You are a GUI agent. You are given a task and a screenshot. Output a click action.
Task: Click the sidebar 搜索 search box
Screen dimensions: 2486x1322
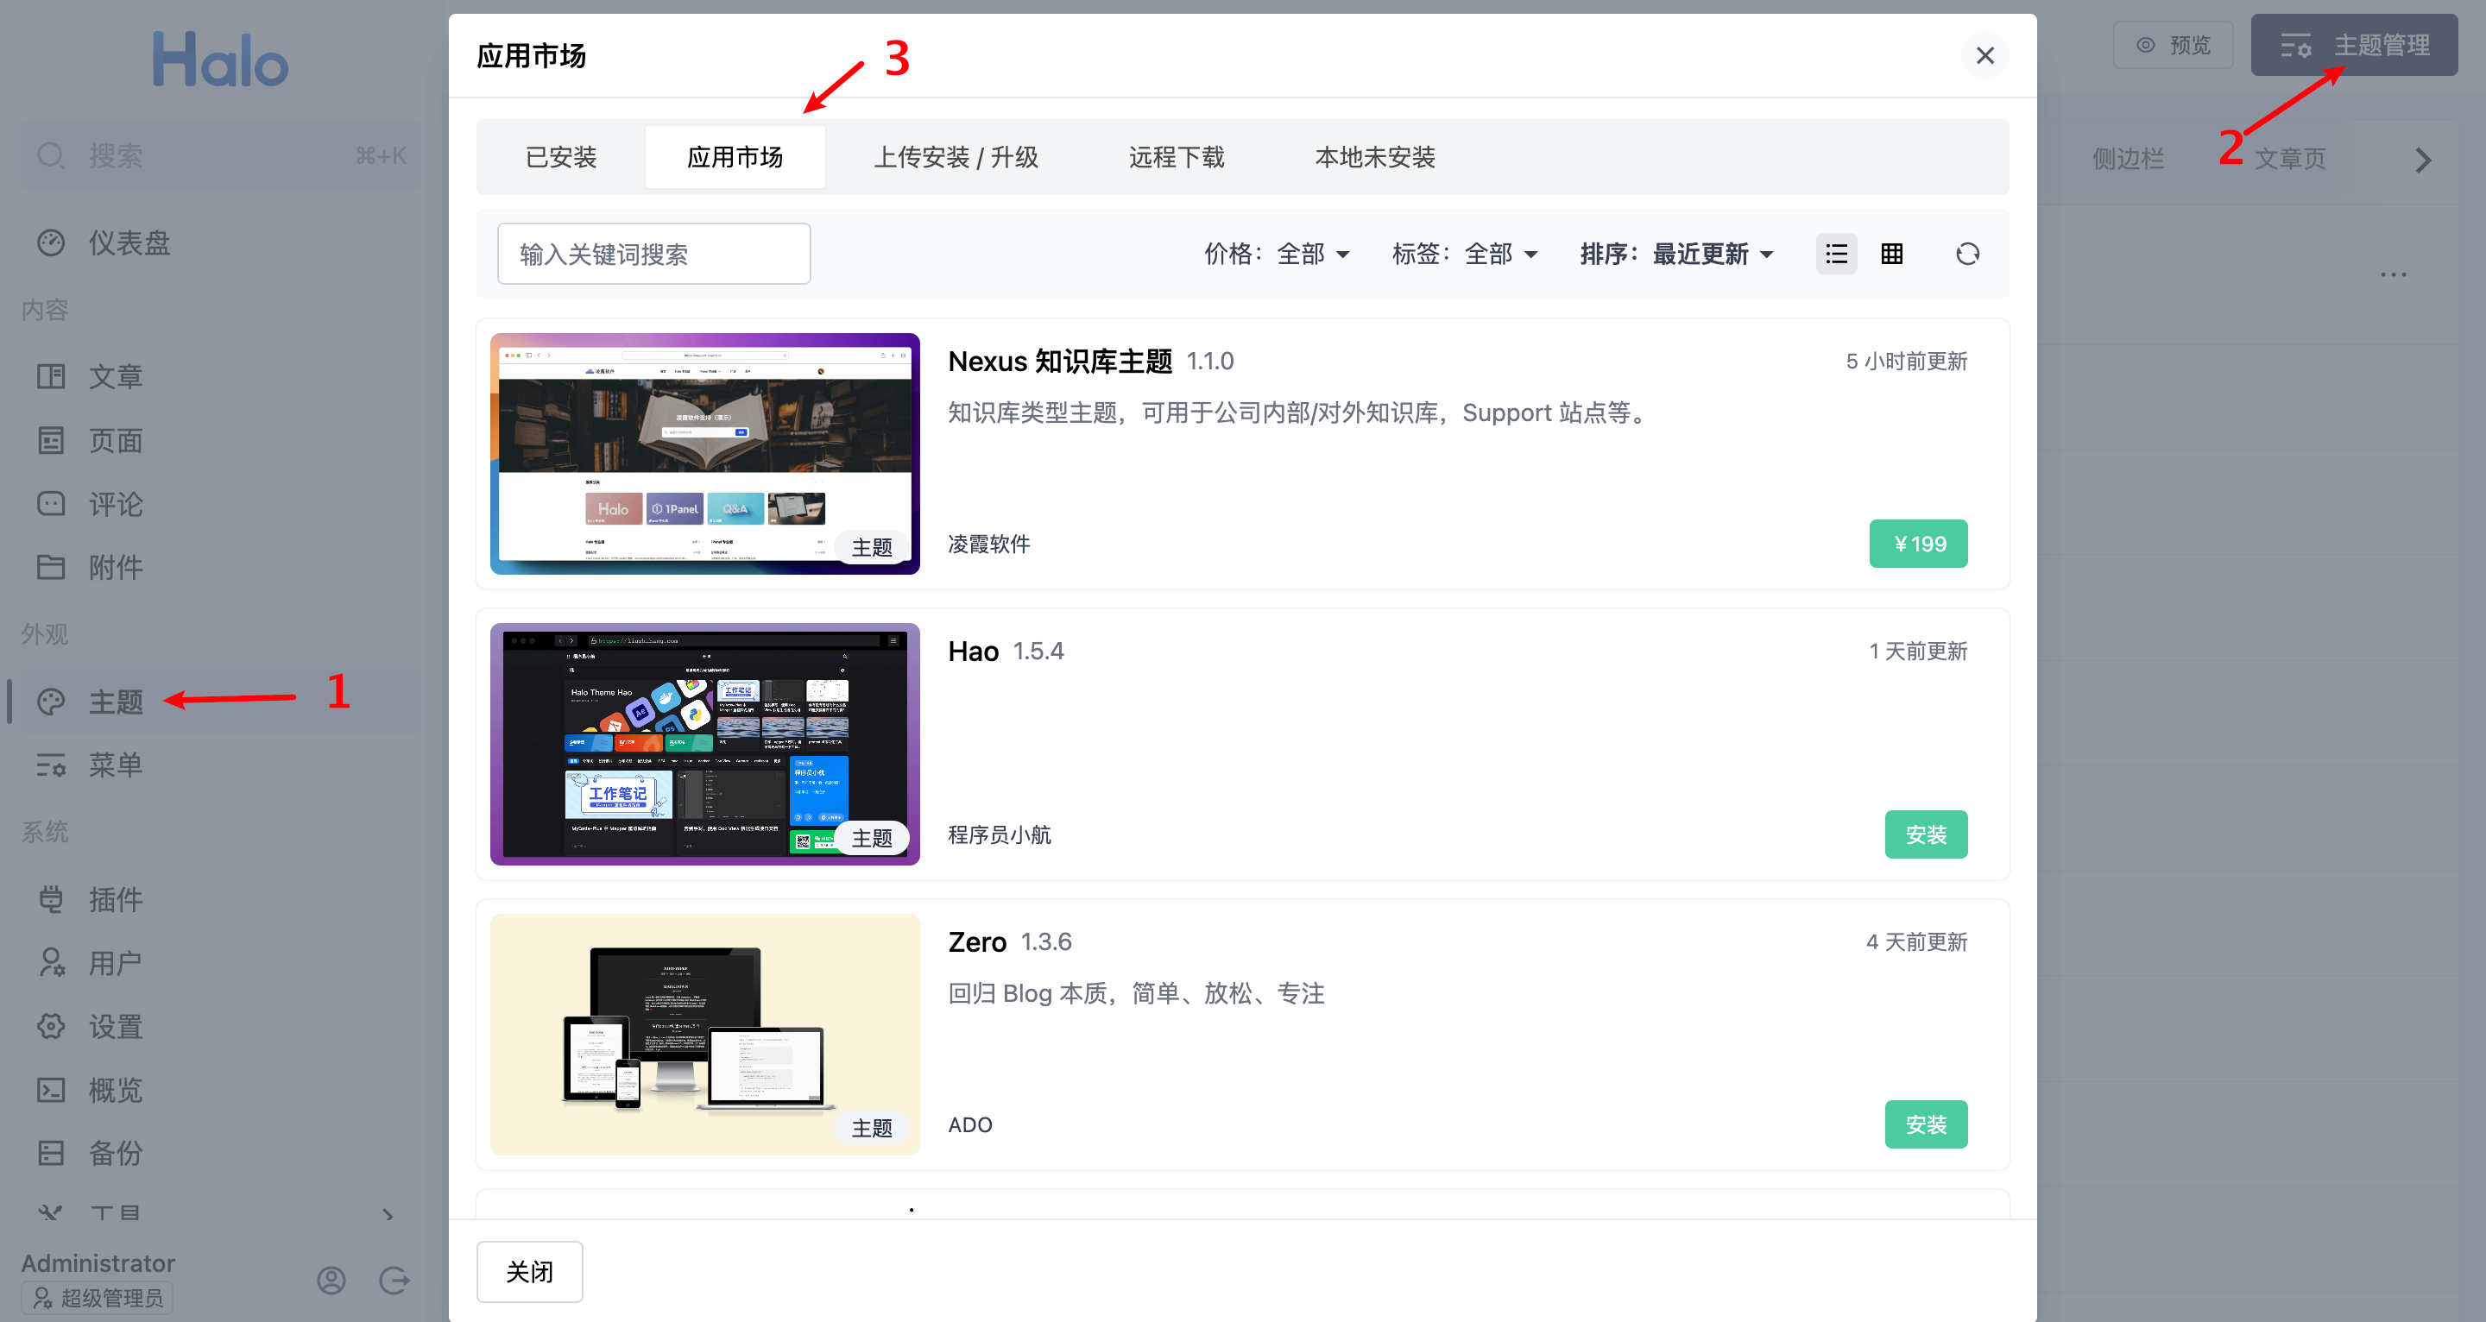coord(220,155)
